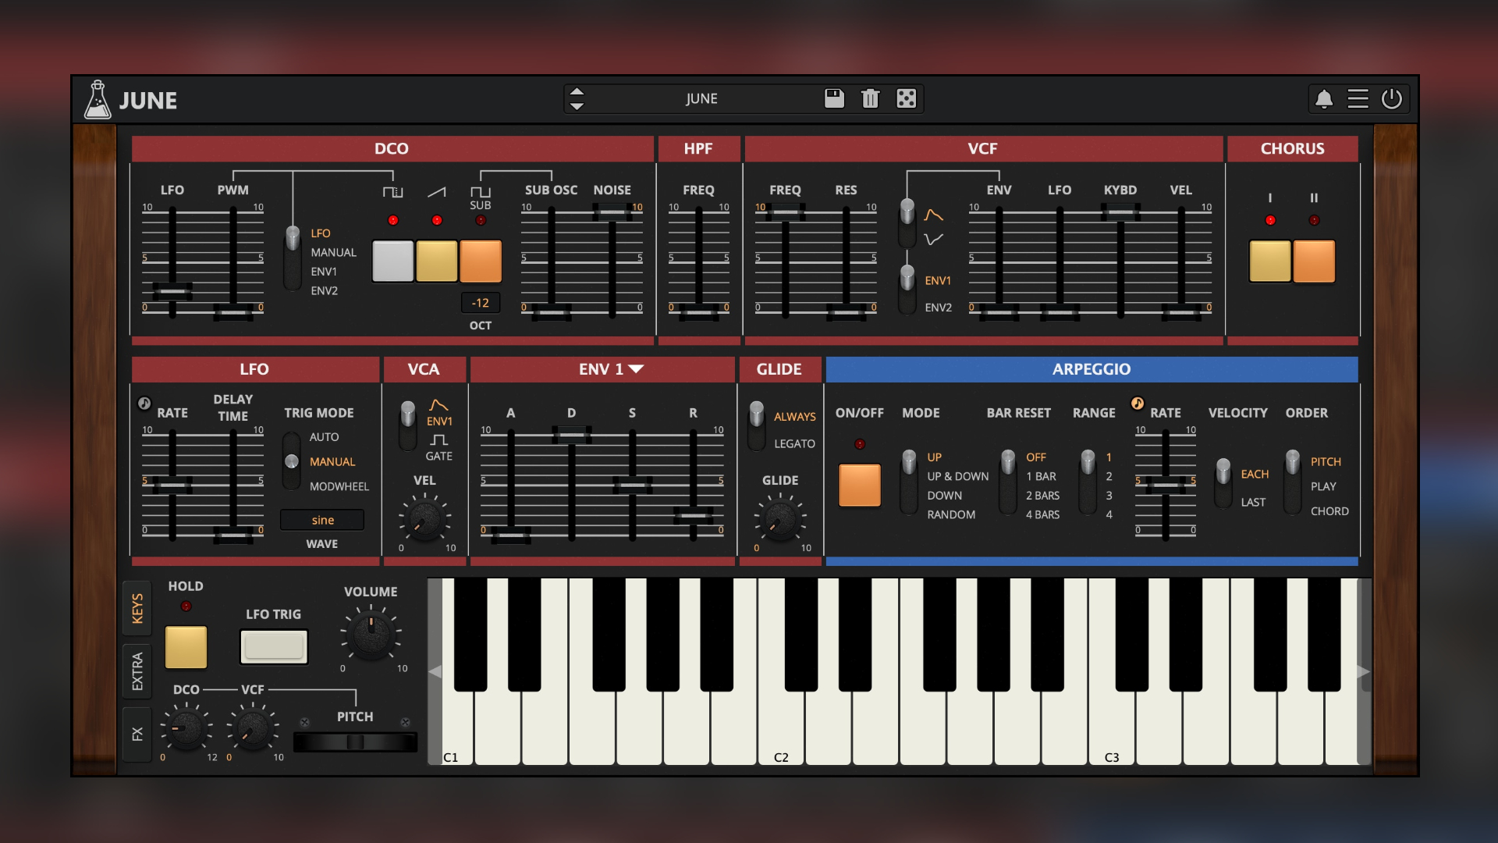Screen dimensions: 1498x843
Task: Open the sub oscillator octave -12 selector
Action: click(x=480, y=303)
